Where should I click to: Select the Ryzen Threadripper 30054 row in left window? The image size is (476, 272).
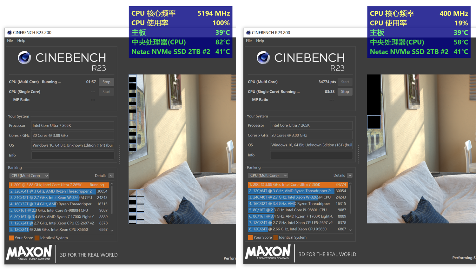click(x=59, y=191)
